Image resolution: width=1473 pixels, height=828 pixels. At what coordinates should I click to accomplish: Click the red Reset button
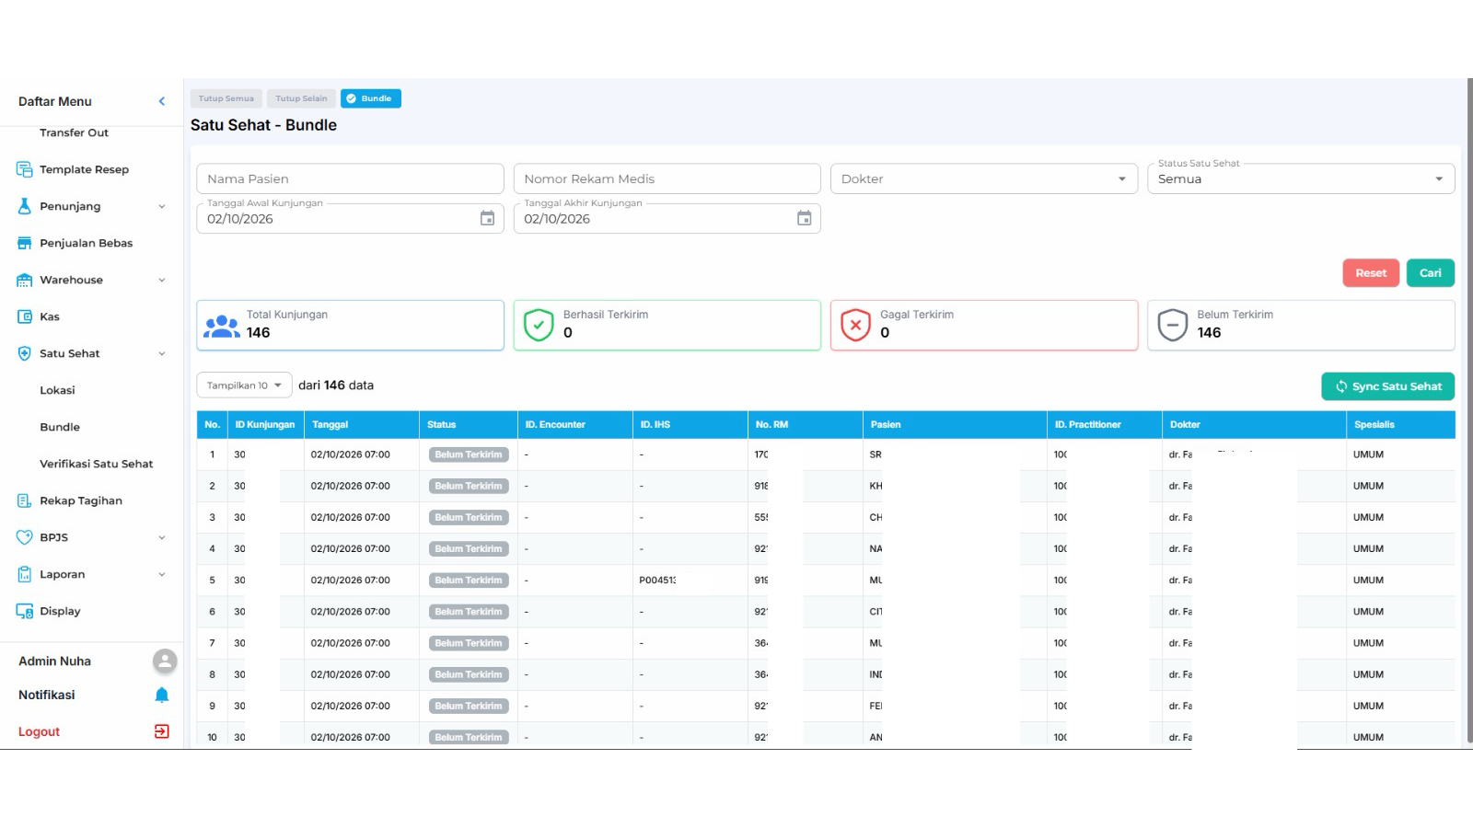1371,273
